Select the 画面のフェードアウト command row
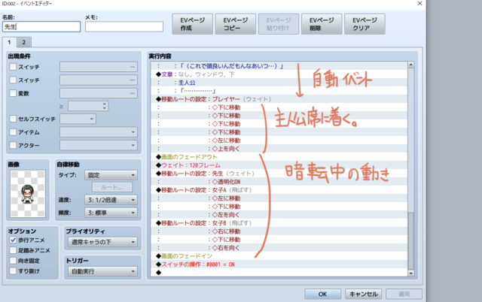The image size is (482, 302). pos(279,157)
